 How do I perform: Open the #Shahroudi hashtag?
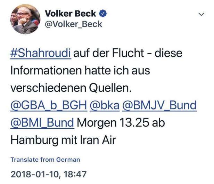click(x=41, y=54)
